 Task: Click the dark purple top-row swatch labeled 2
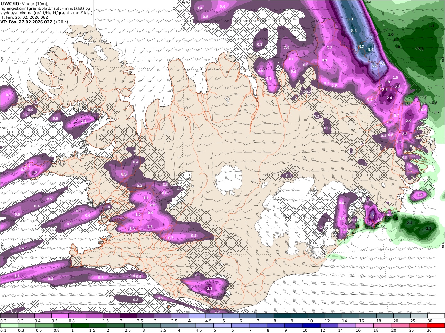point(128,316)
